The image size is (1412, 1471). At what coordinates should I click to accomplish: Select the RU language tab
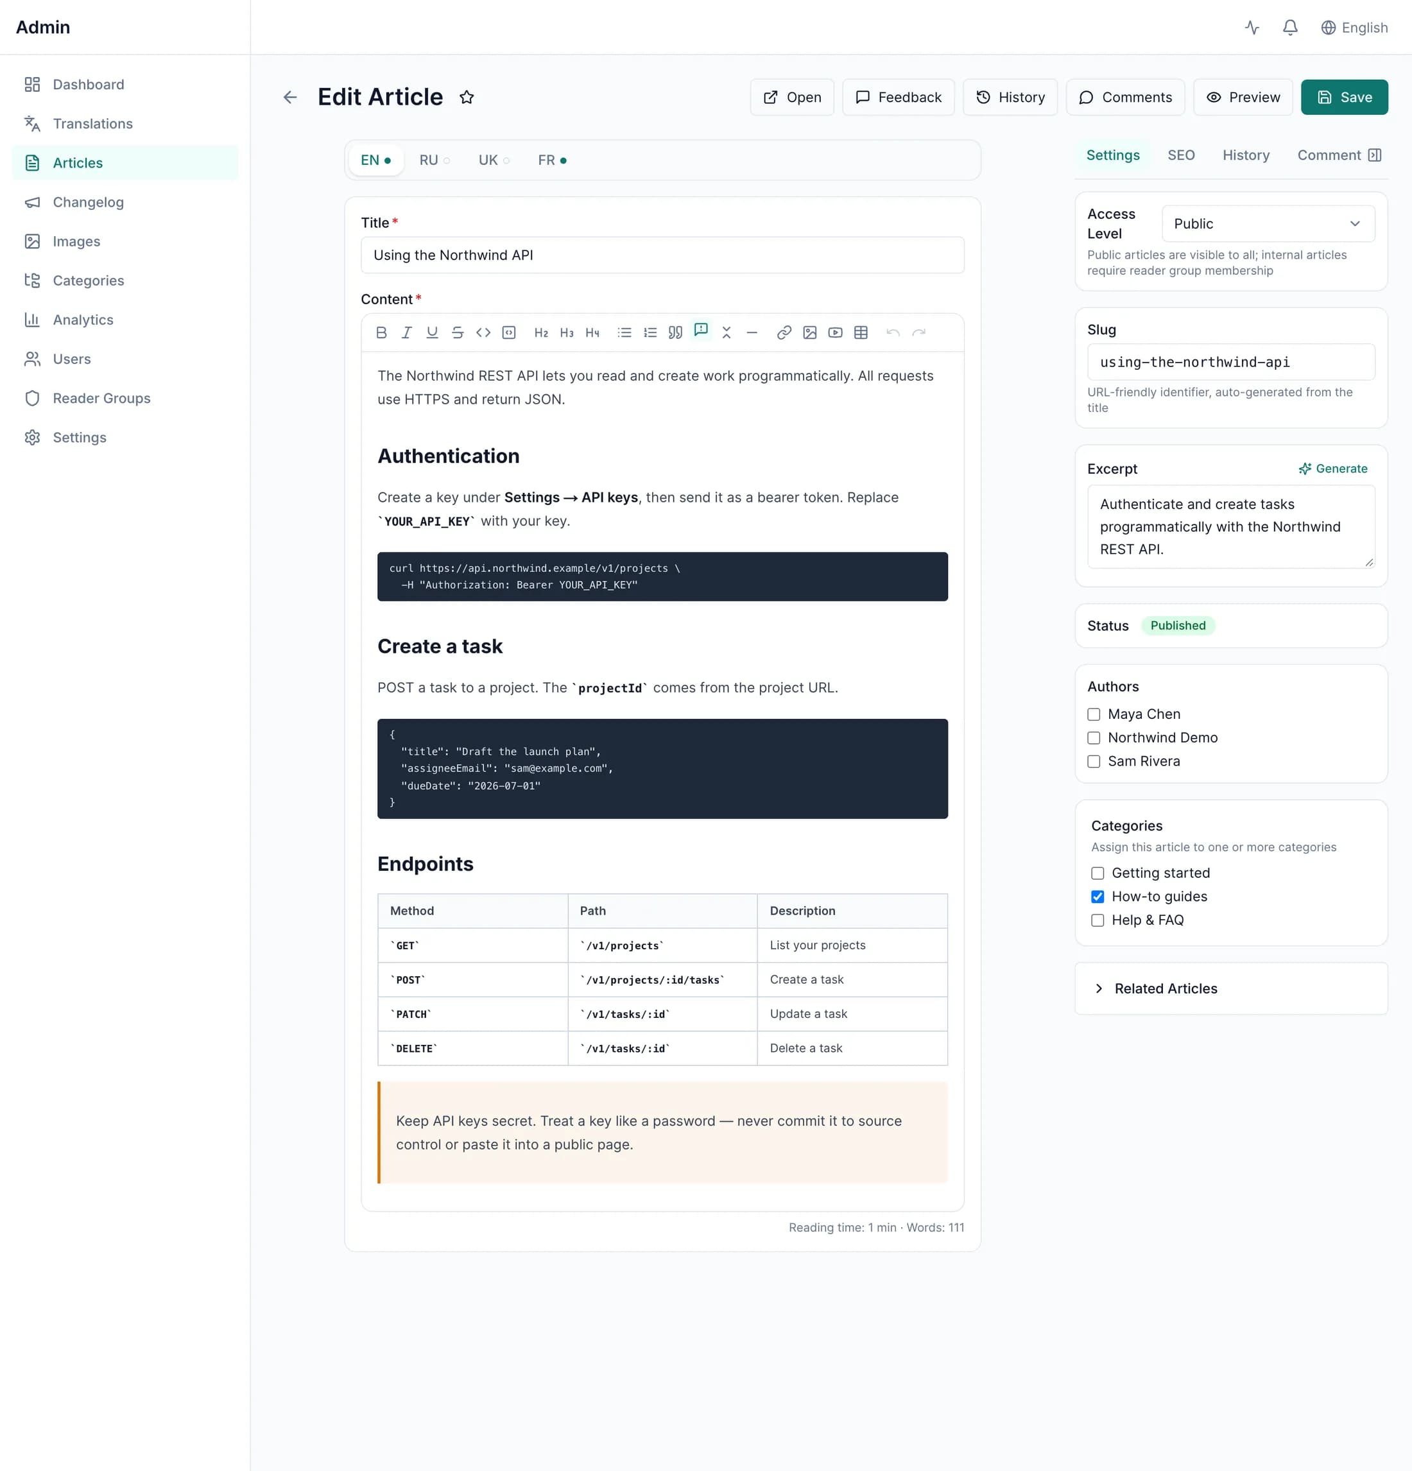(x=435, y=160)
